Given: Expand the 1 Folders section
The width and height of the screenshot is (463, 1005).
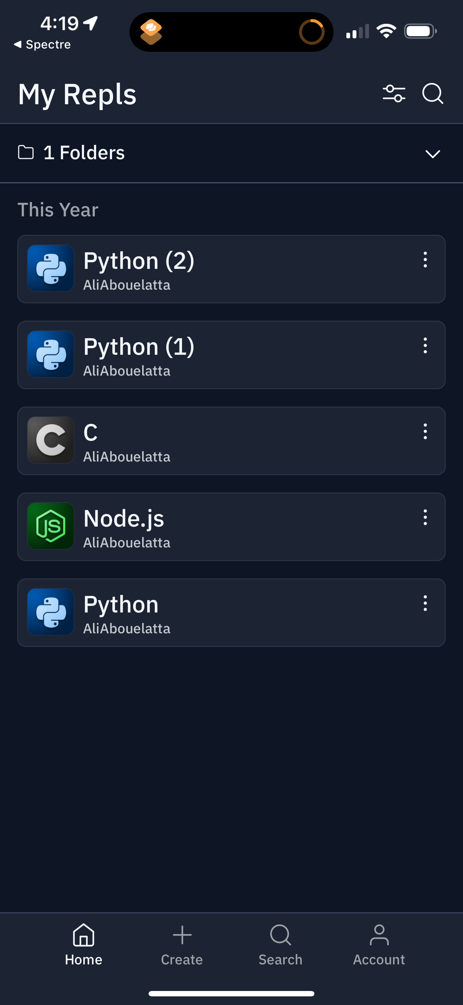Looking at the screenshot, I should pos(84,152).
